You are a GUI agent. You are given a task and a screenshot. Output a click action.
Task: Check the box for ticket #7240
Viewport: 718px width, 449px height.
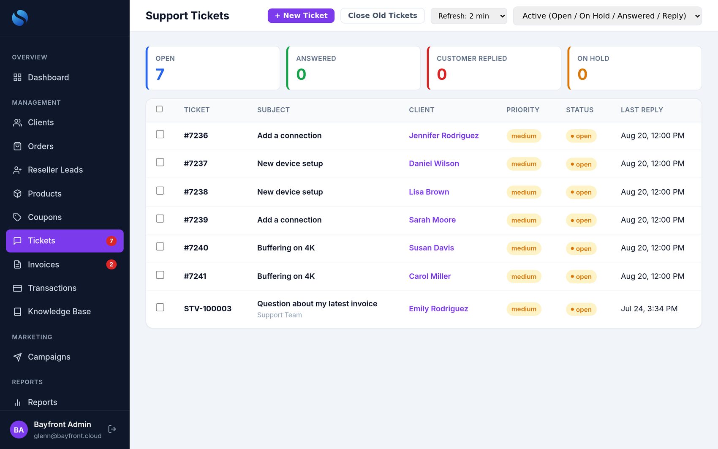pos(160,246)
